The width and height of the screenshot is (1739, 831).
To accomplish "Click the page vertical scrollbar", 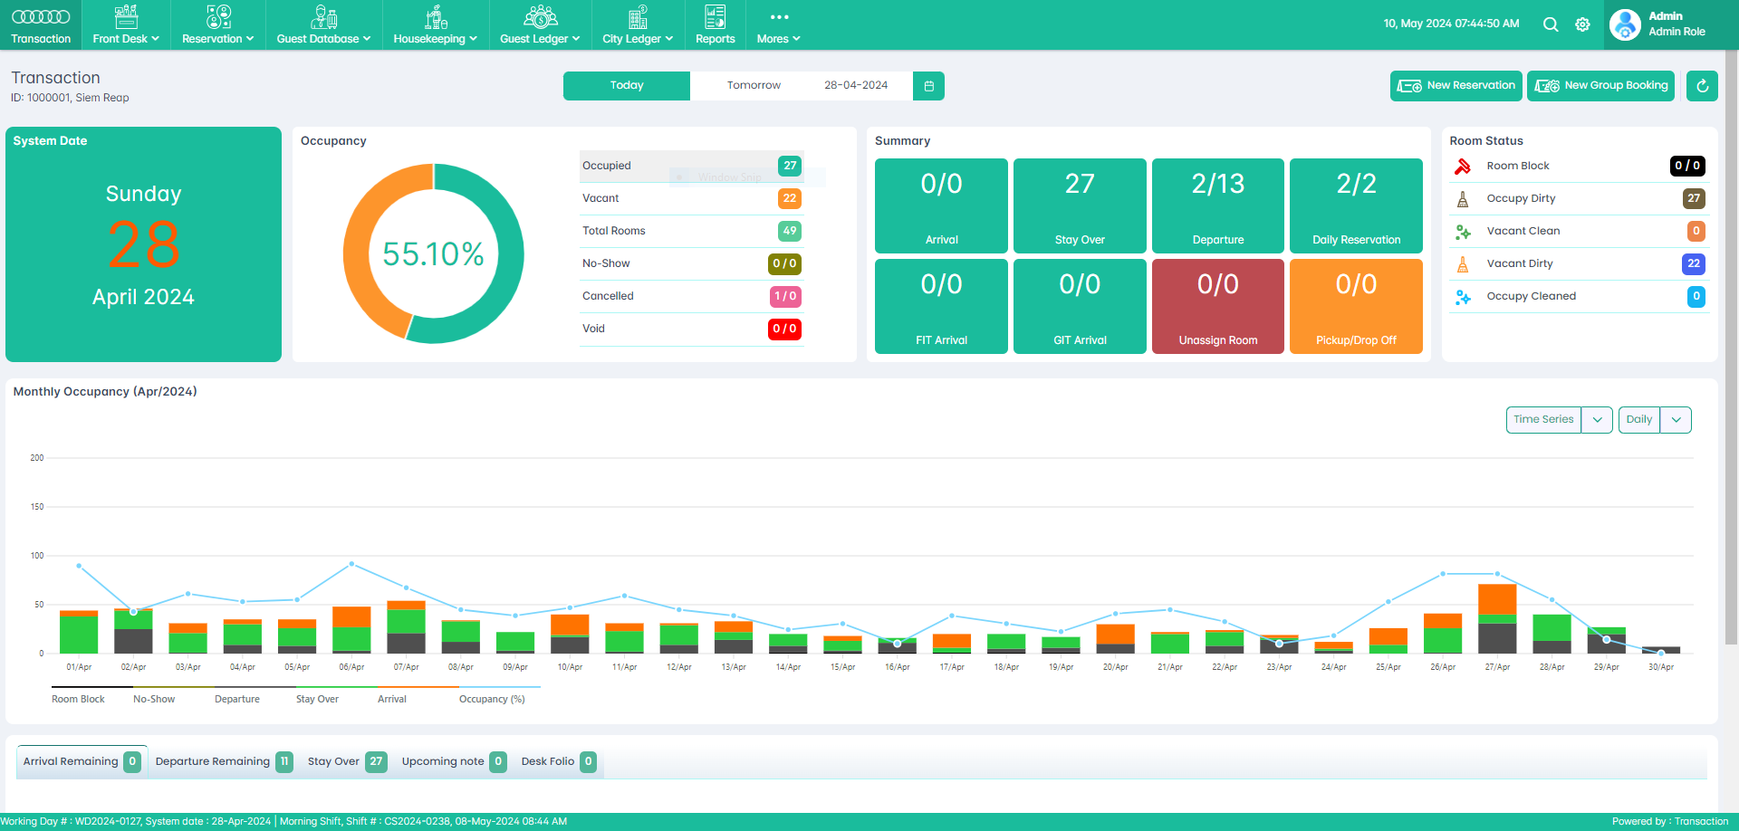I will 1732,349.
